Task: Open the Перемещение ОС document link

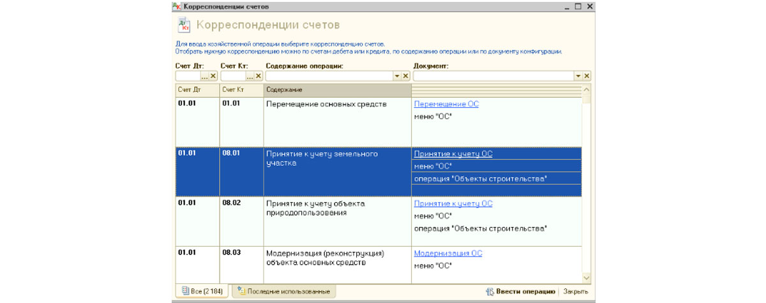Action: pyautogui.click(x=446, y=104)
